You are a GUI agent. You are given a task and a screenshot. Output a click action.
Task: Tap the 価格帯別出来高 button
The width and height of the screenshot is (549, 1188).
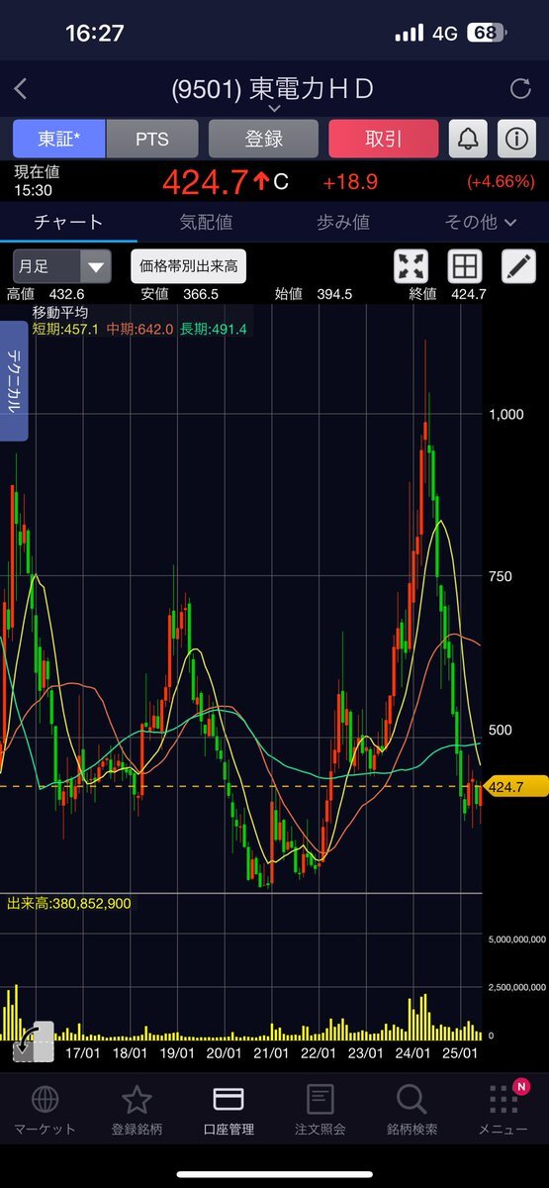(x=189, y=266)
